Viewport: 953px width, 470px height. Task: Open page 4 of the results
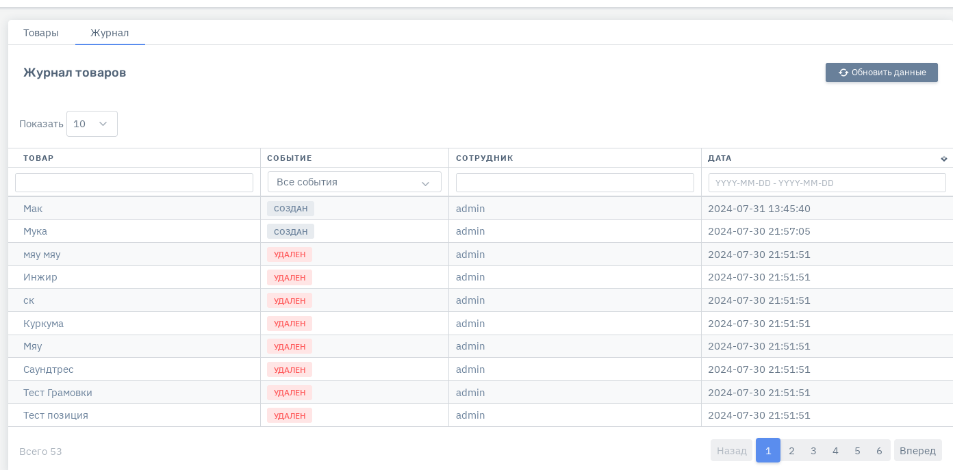[x=835, y=450]
